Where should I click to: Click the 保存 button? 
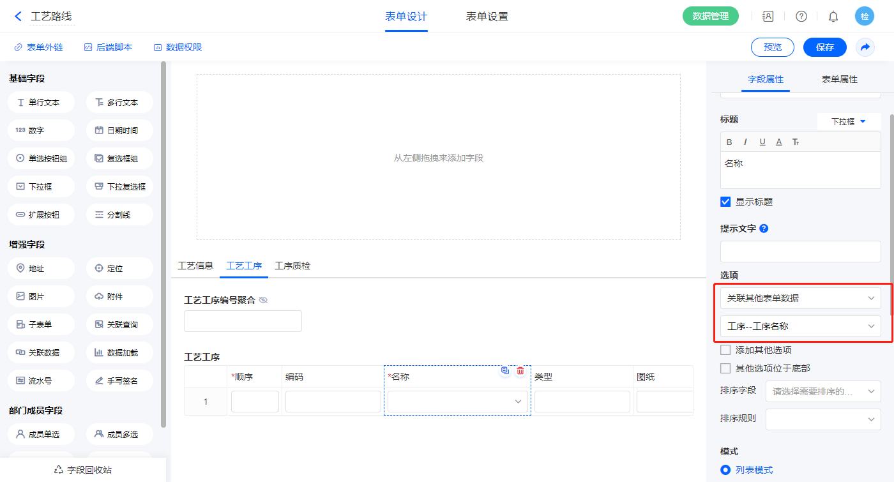coord(824,47)
